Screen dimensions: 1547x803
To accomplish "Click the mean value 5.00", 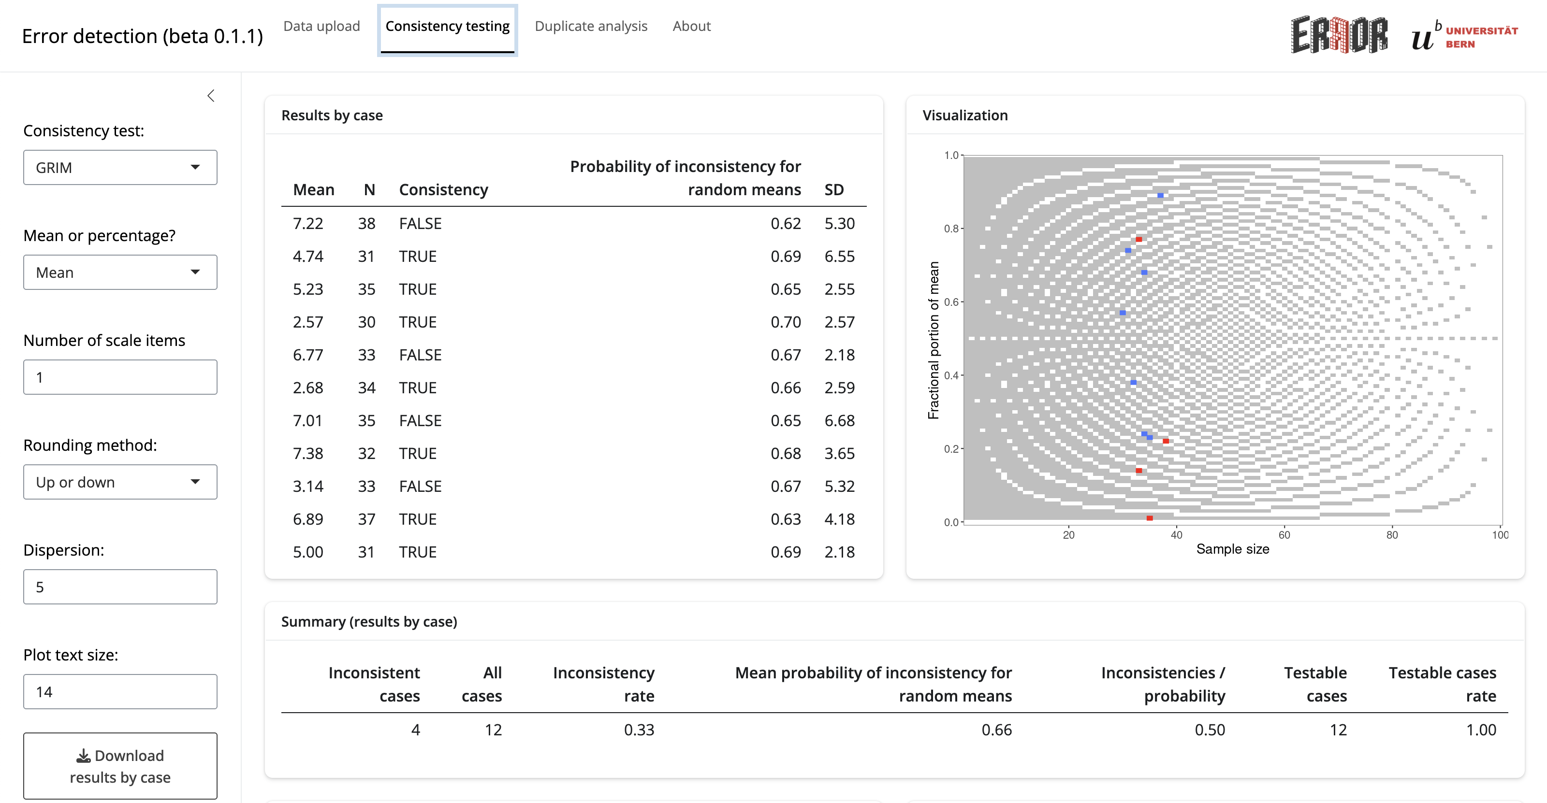I will point(307,552).
